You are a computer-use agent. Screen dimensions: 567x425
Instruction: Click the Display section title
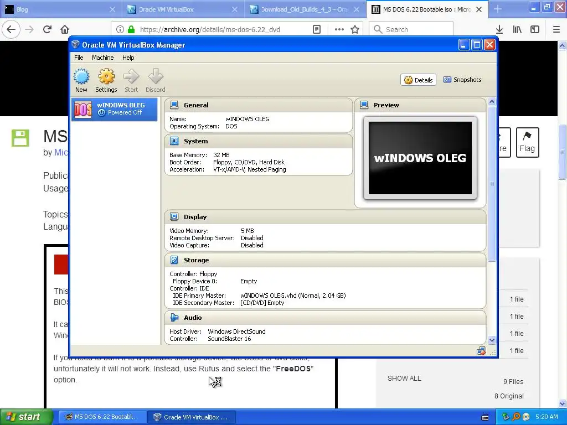click(195, 217)
